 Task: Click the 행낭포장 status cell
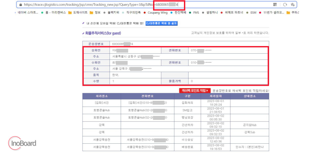coord(187,117)
